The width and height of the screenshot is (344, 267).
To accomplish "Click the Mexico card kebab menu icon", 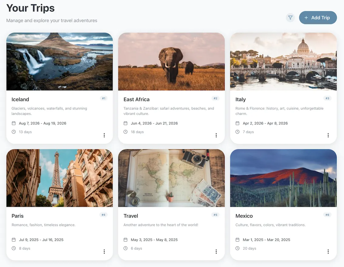I will point(328,252).
